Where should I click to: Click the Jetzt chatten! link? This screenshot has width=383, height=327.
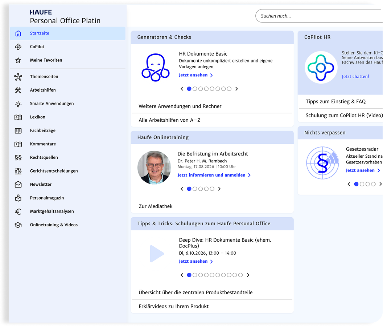[x=355, y=77]
